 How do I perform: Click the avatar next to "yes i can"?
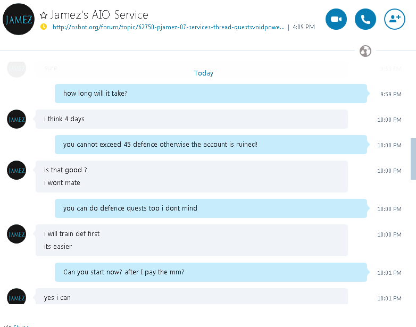[16, 297]
